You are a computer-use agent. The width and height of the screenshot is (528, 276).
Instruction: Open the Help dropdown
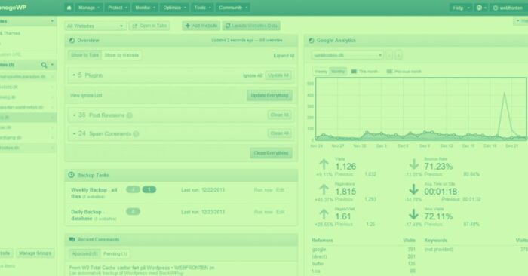pos(461,8)
